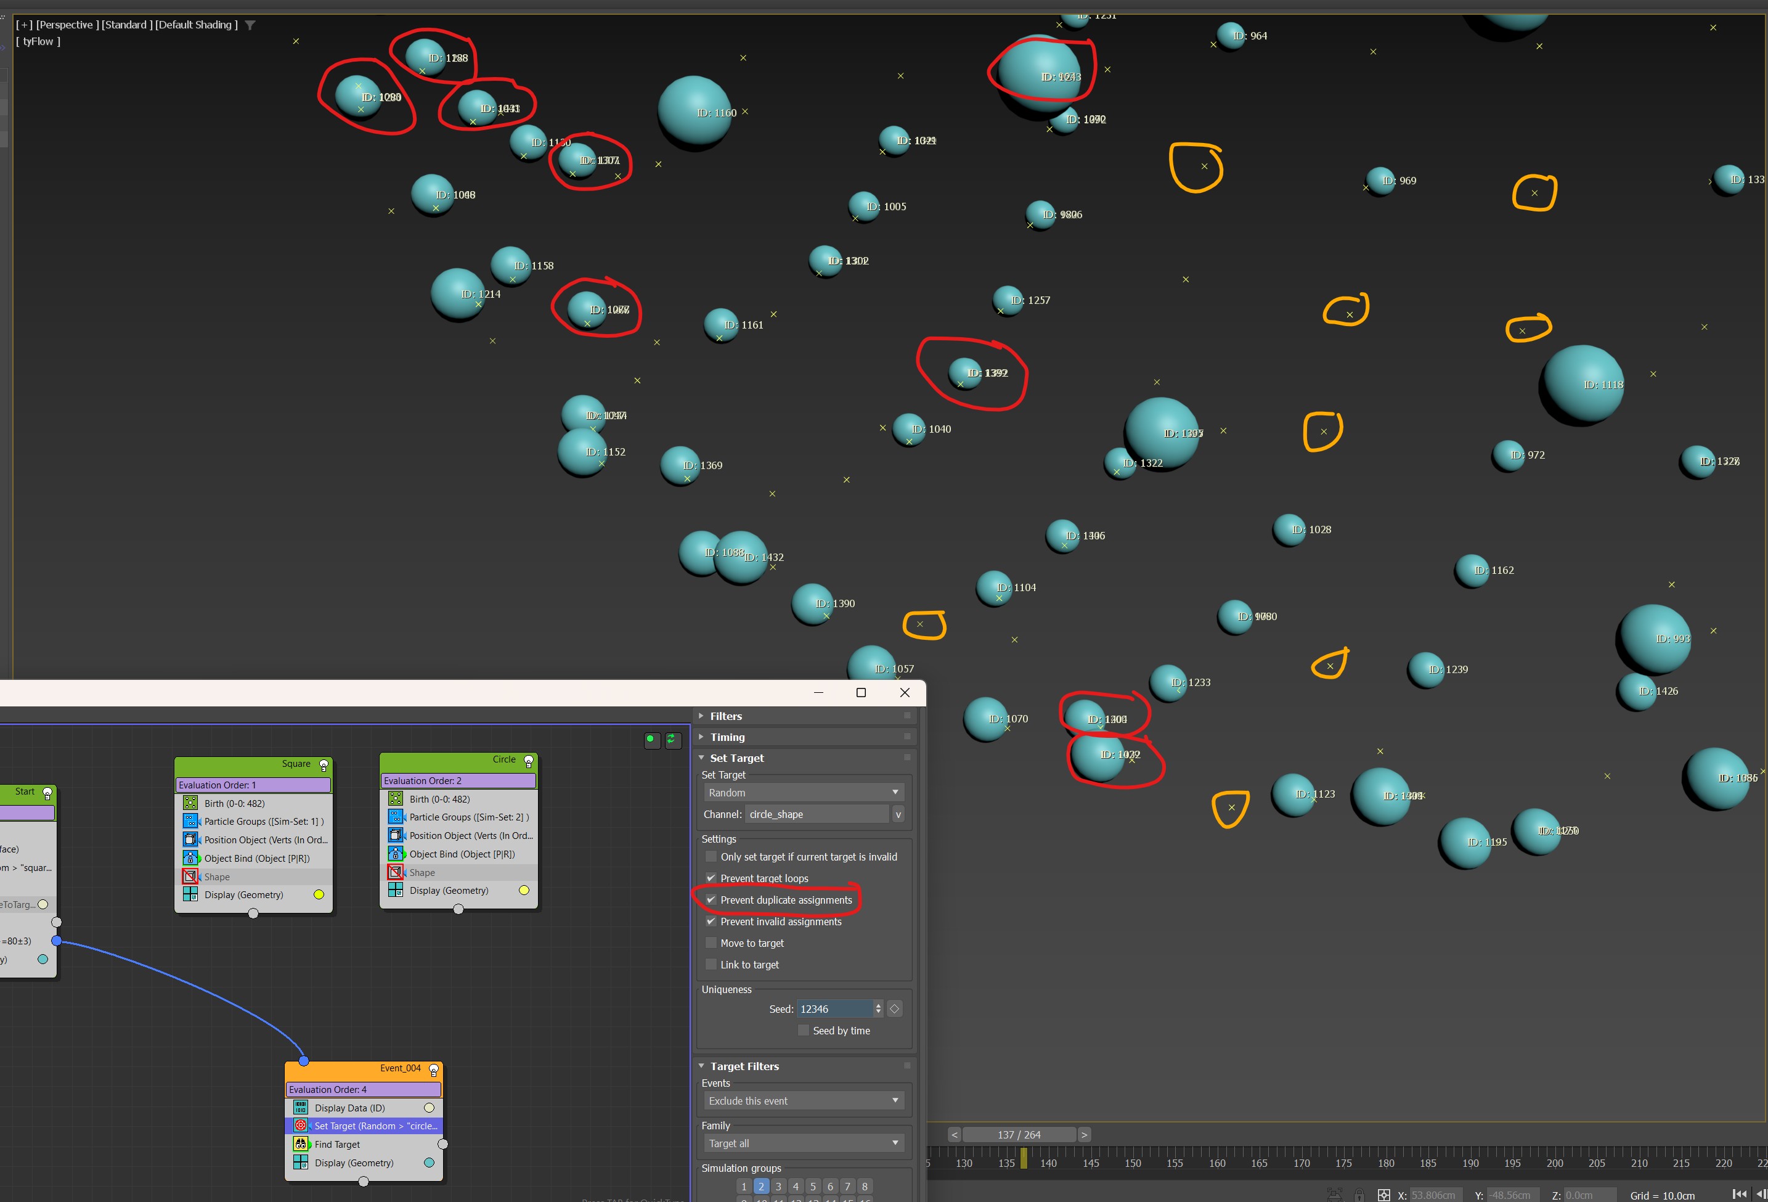Click the disabled Shape icon in Circle event
This screenshot has height=1202, width=1768.
coord(396,873)
